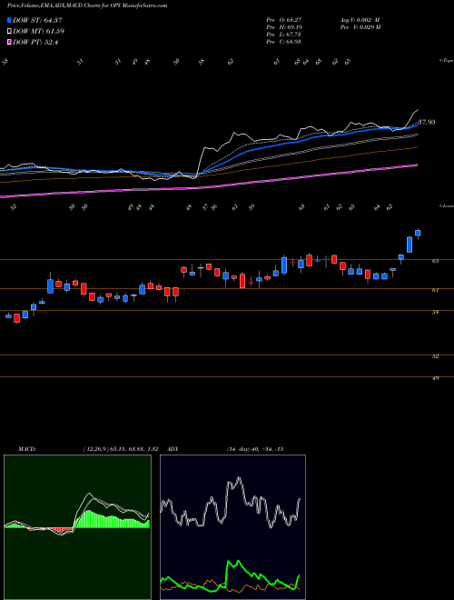454x600 pixels.
Task: Open the MACD histogram thumbnail chart
Action: pos(77,527)
